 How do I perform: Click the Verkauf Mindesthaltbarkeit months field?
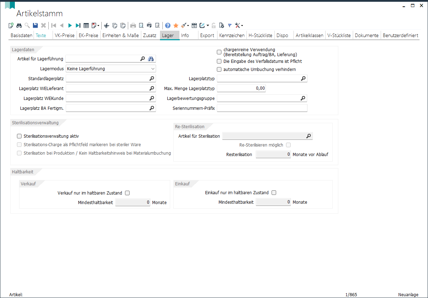(x=133, y=203)
